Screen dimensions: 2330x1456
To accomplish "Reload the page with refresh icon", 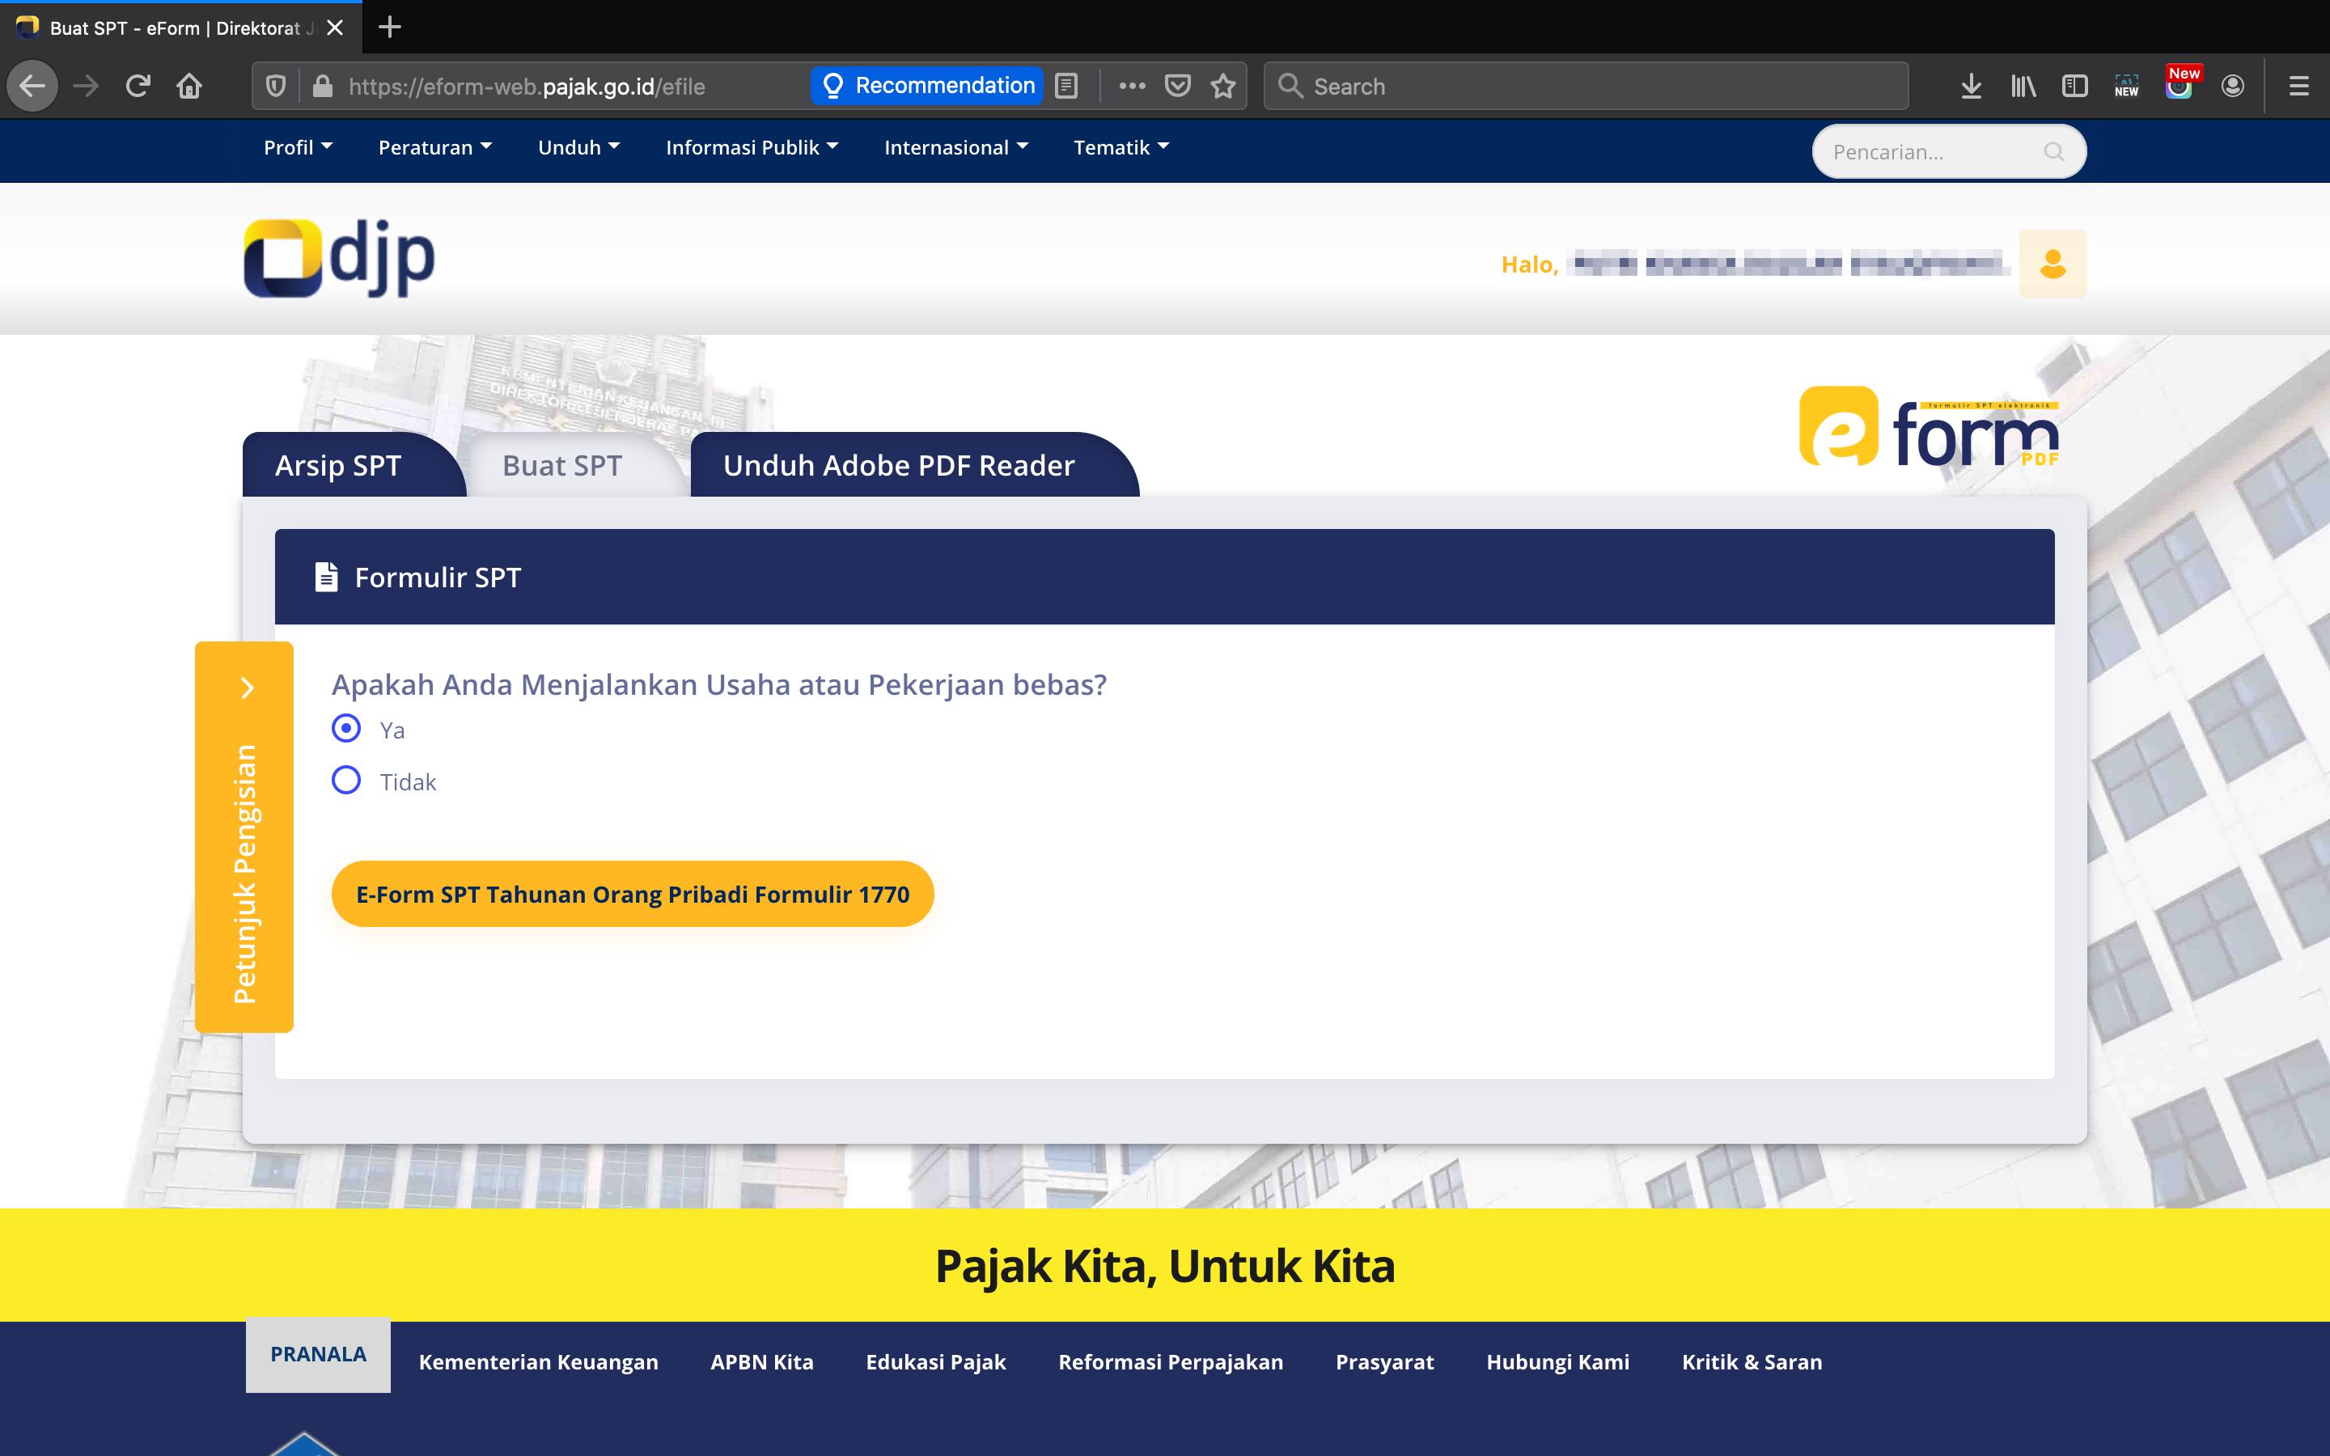I will pos(138,87).
